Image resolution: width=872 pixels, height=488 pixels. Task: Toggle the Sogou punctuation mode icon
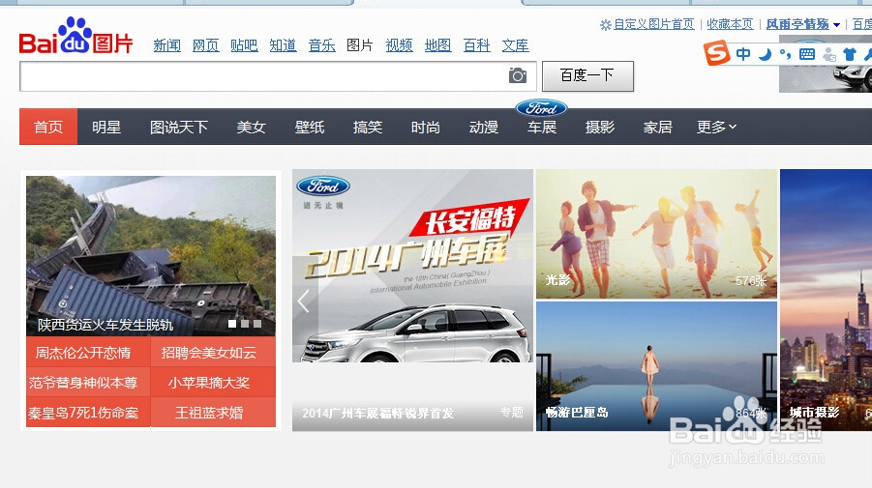pyautogui.click(x=785, y=54)
